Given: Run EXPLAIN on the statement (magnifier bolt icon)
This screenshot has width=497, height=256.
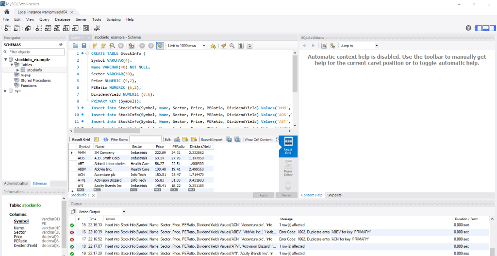Looking at the screenshot, I should click(112, 46).
